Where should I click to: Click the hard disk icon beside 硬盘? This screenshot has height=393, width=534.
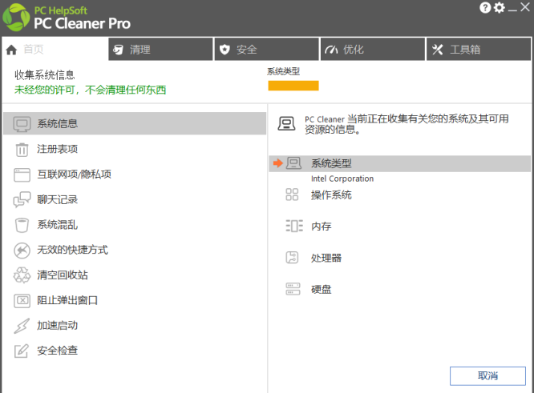[x=293, y=289]
